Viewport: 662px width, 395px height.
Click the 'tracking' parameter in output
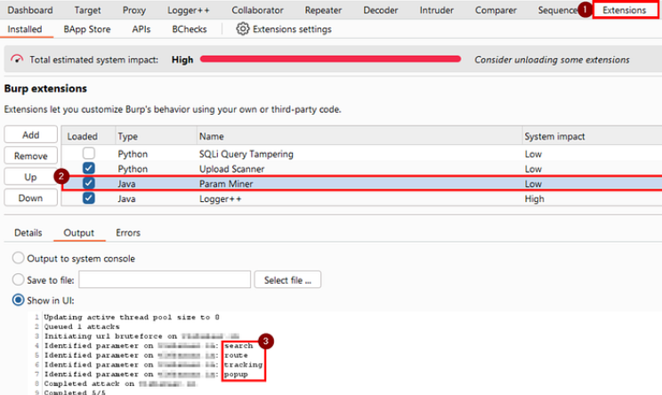pos(243,365)
